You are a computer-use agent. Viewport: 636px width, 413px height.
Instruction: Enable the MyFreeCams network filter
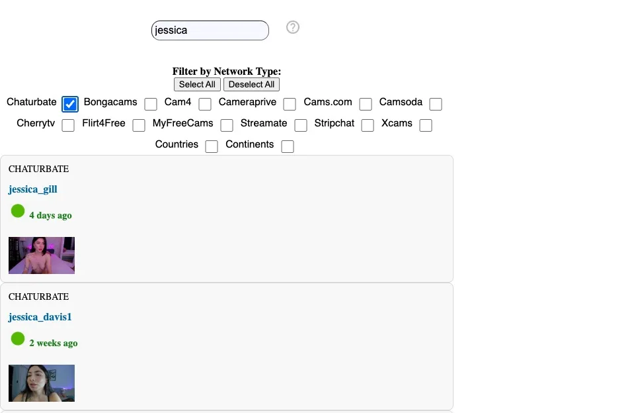coord(227,125)
